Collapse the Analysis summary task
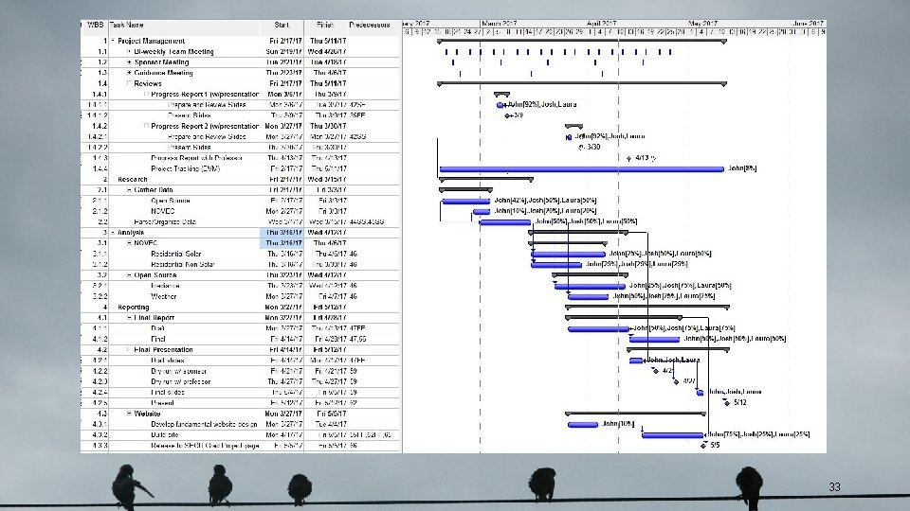This screenshot has height=511, width=910. [113, 233]
